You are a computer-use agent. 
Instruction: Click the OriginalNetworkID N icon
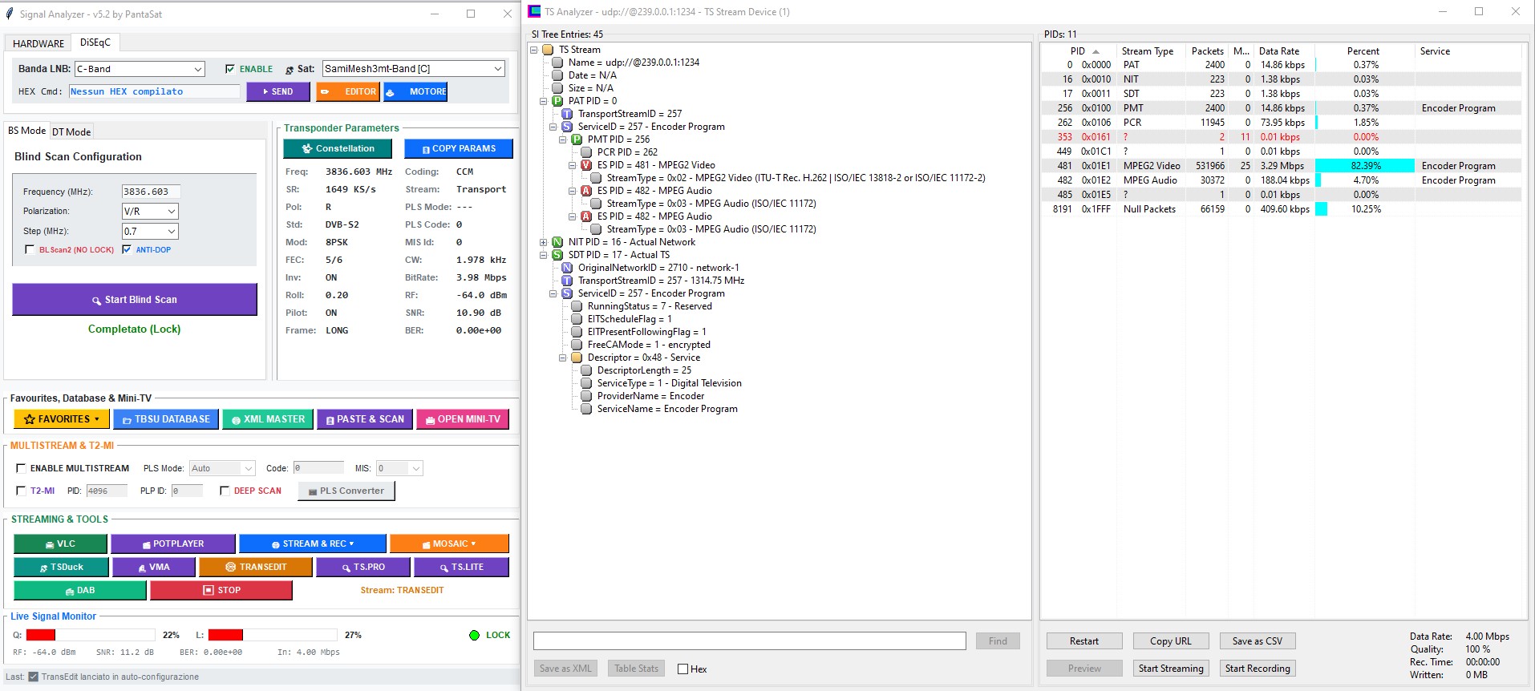(567, 268)
